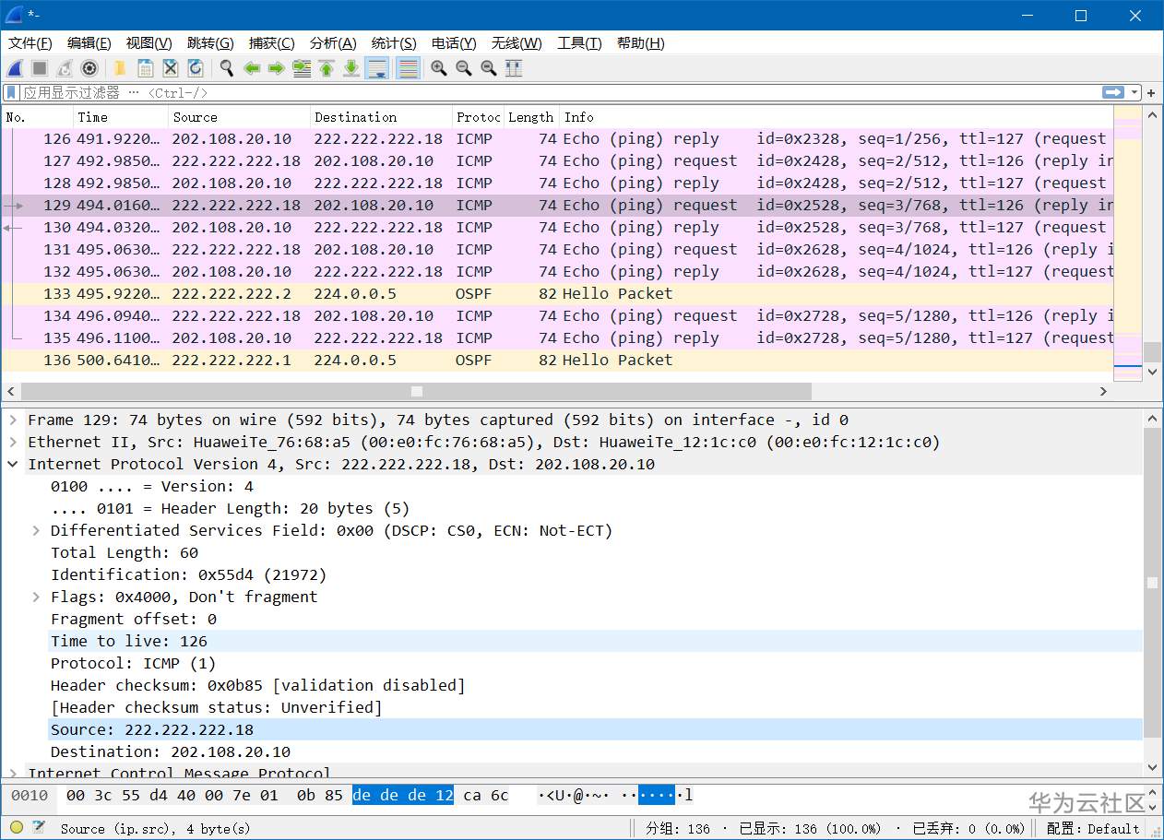1164x840 pixels.
Task: Click the display filter bookmark icon
Action: (x=11, y=92)
